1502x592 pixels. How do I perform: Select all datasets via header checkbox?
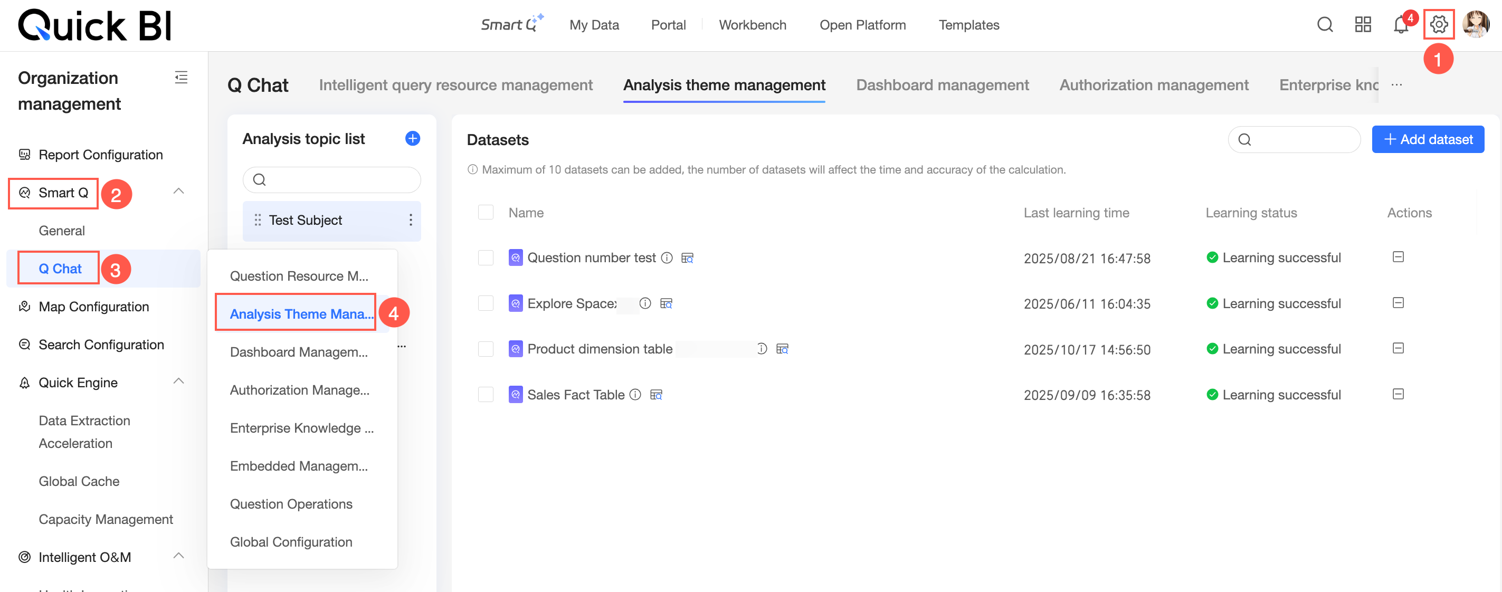click(485, 212)
